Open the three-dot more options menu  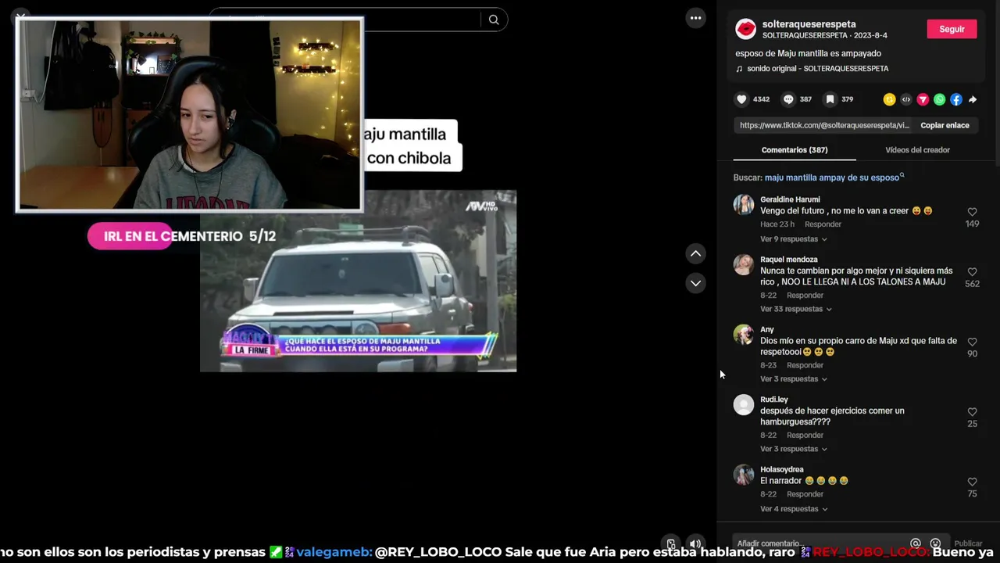695,18
